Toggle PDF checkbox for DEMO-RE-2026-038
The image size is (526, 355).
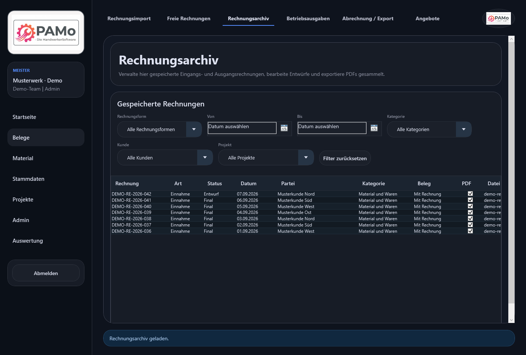tap(470, 218)
